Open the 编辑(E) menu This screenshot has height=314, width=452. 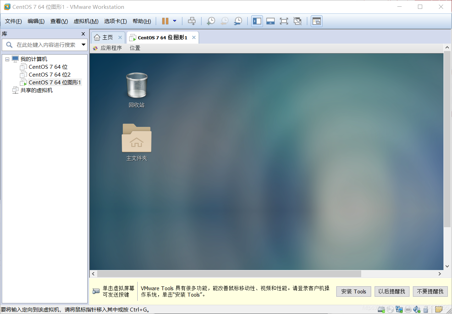36,21
